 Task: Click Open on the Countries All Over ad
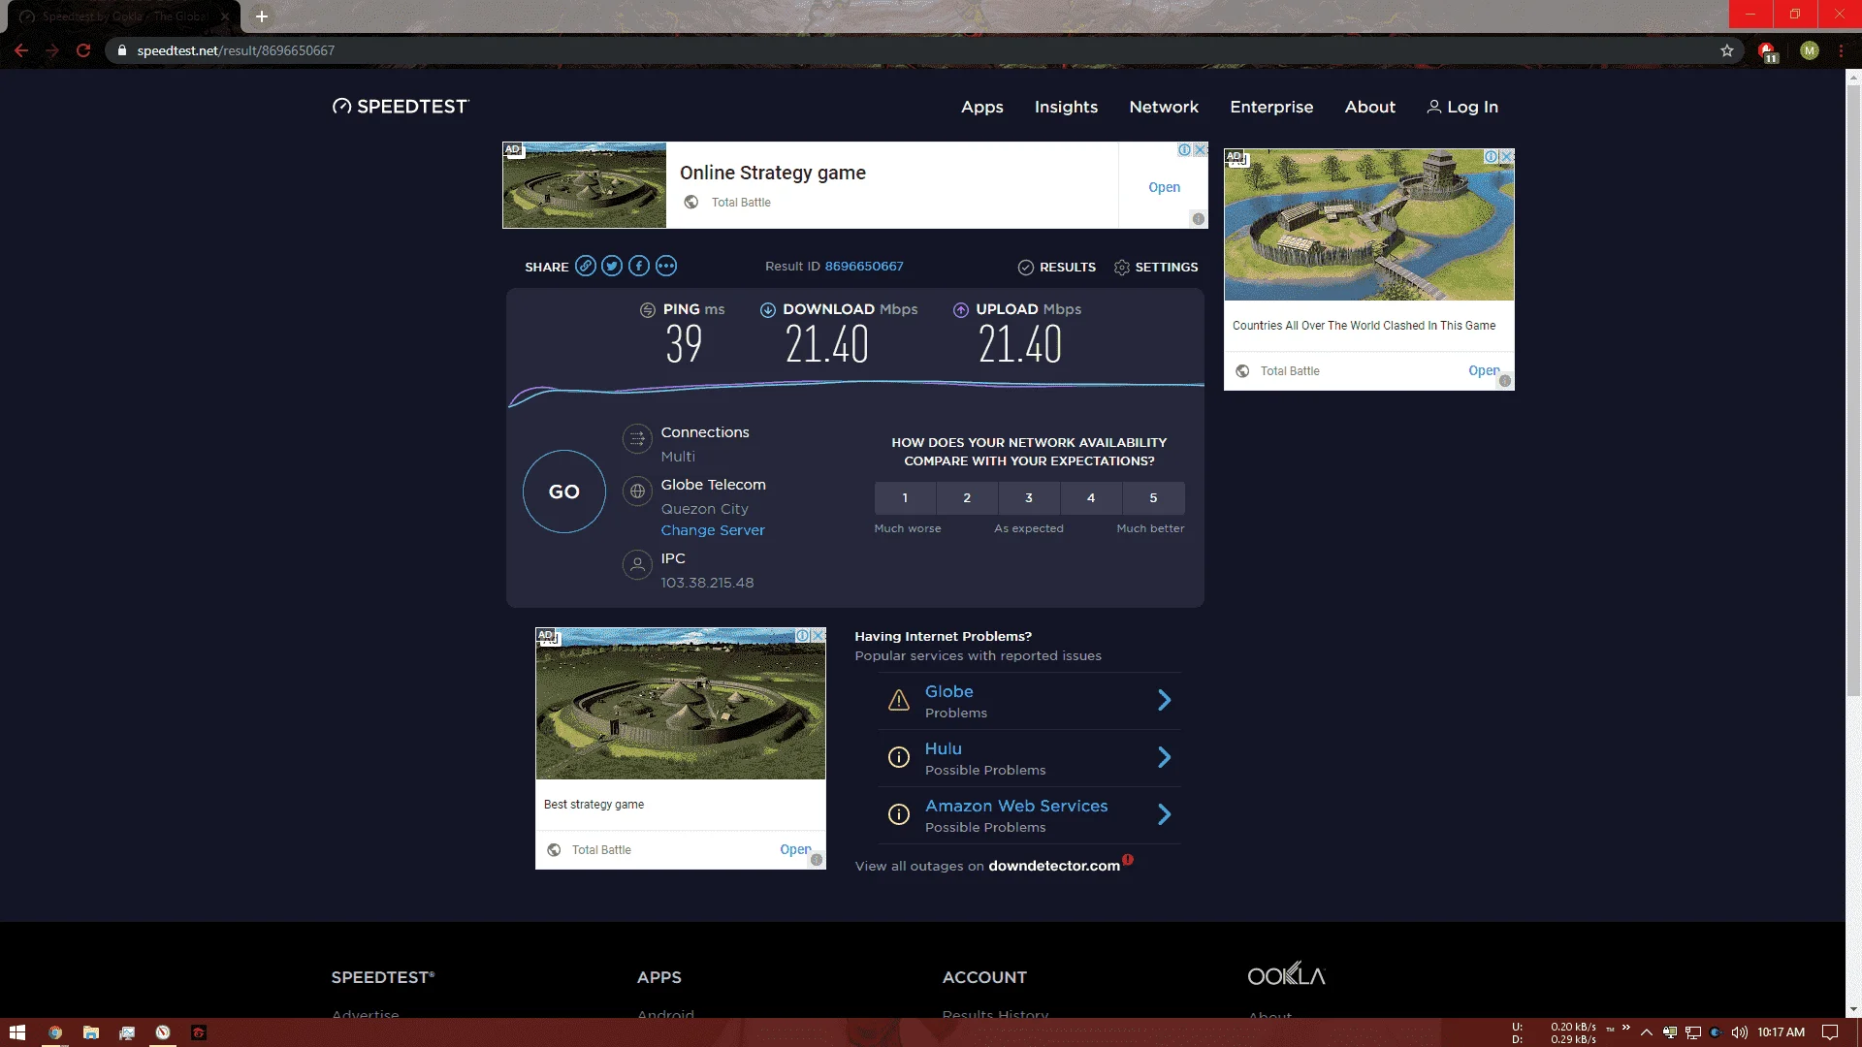click(x=1484, y=370)
